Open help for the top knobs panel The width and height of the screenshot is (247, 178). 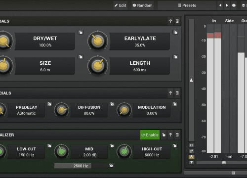coord(170,21)
